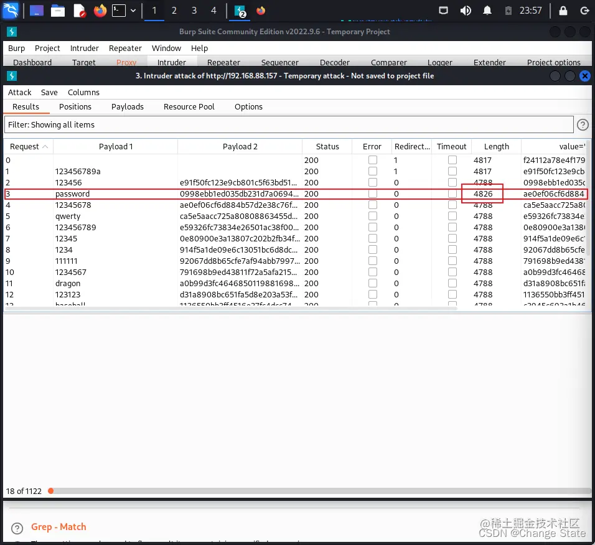Screen dimensions: 595x545
Task: Switch to the Proxy tab
Action: coord(126,62)
